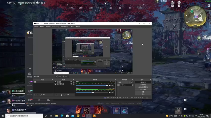211x118 pixels.
Task: Open the notification center icon in the taskbar
Action: 208,116
